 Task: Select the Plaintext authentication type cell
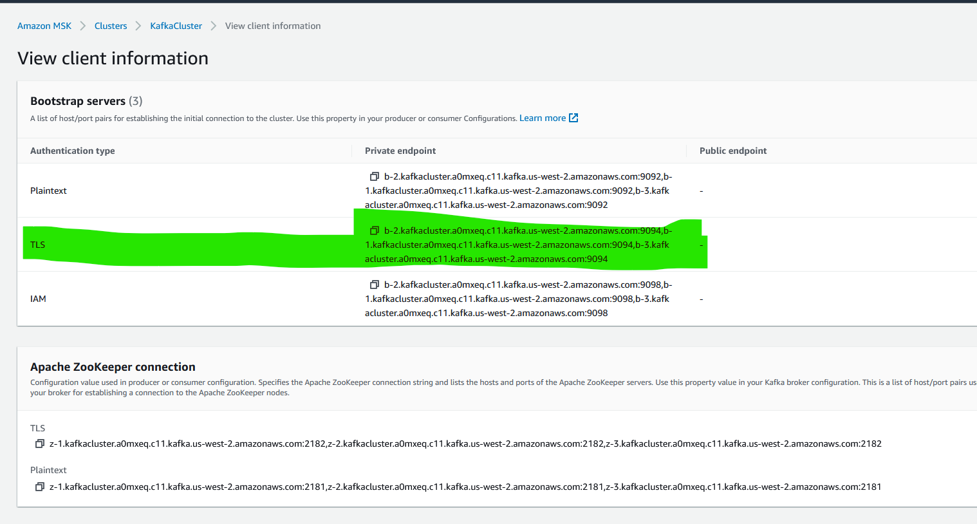[x=48, y=191]
